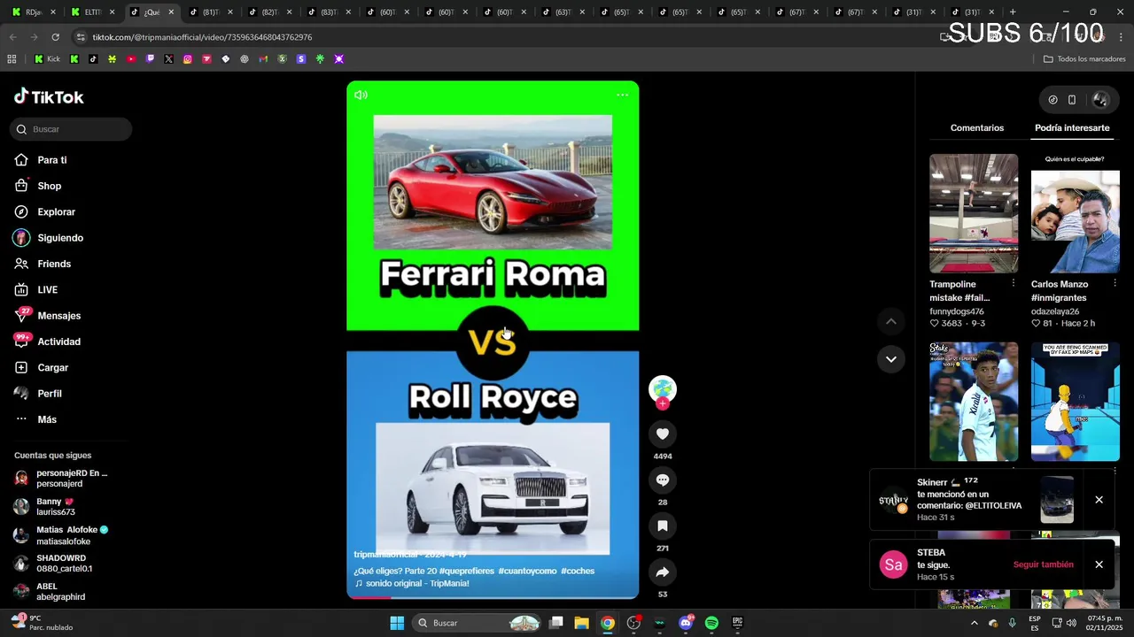
Task: Open the soccer player video thumbnail
Action: point(974,402)
